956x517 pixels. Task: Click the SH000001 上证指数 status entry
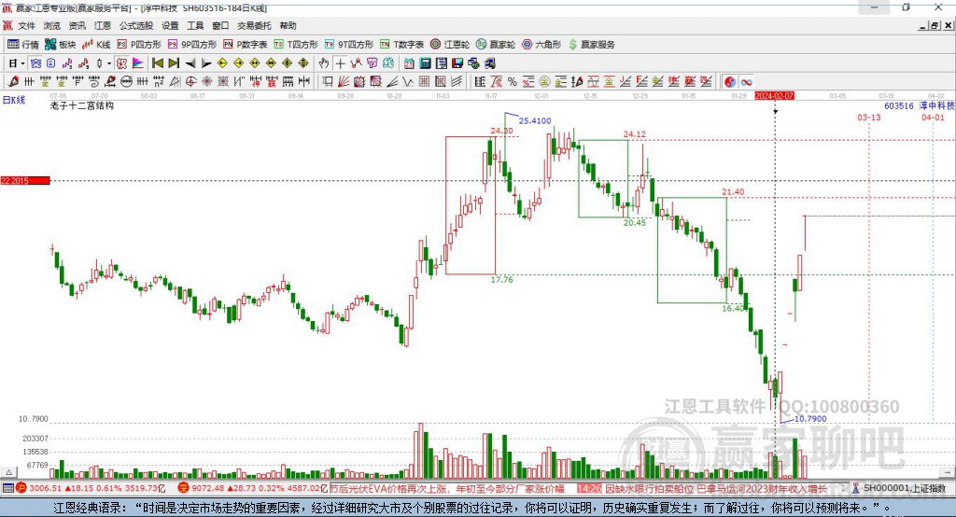pyautogui.click(x=898, y=488)
